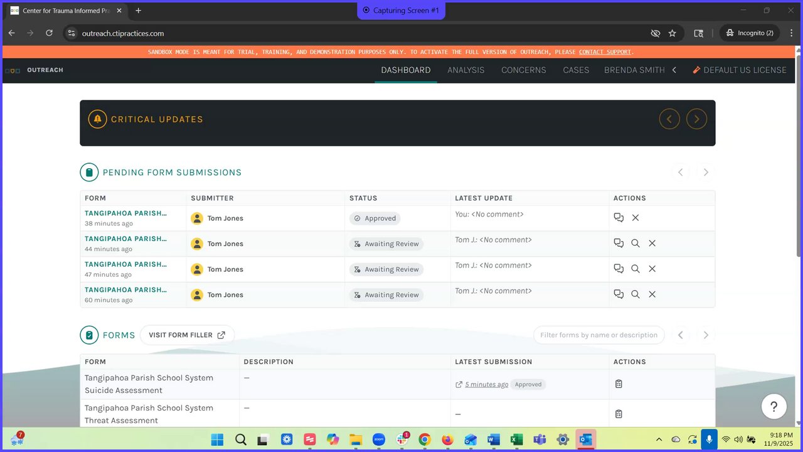The width and height of the screenshot is (803, 452).
Task: Open comments for the 60 minutes ago submission
Action: coord(619,294)
